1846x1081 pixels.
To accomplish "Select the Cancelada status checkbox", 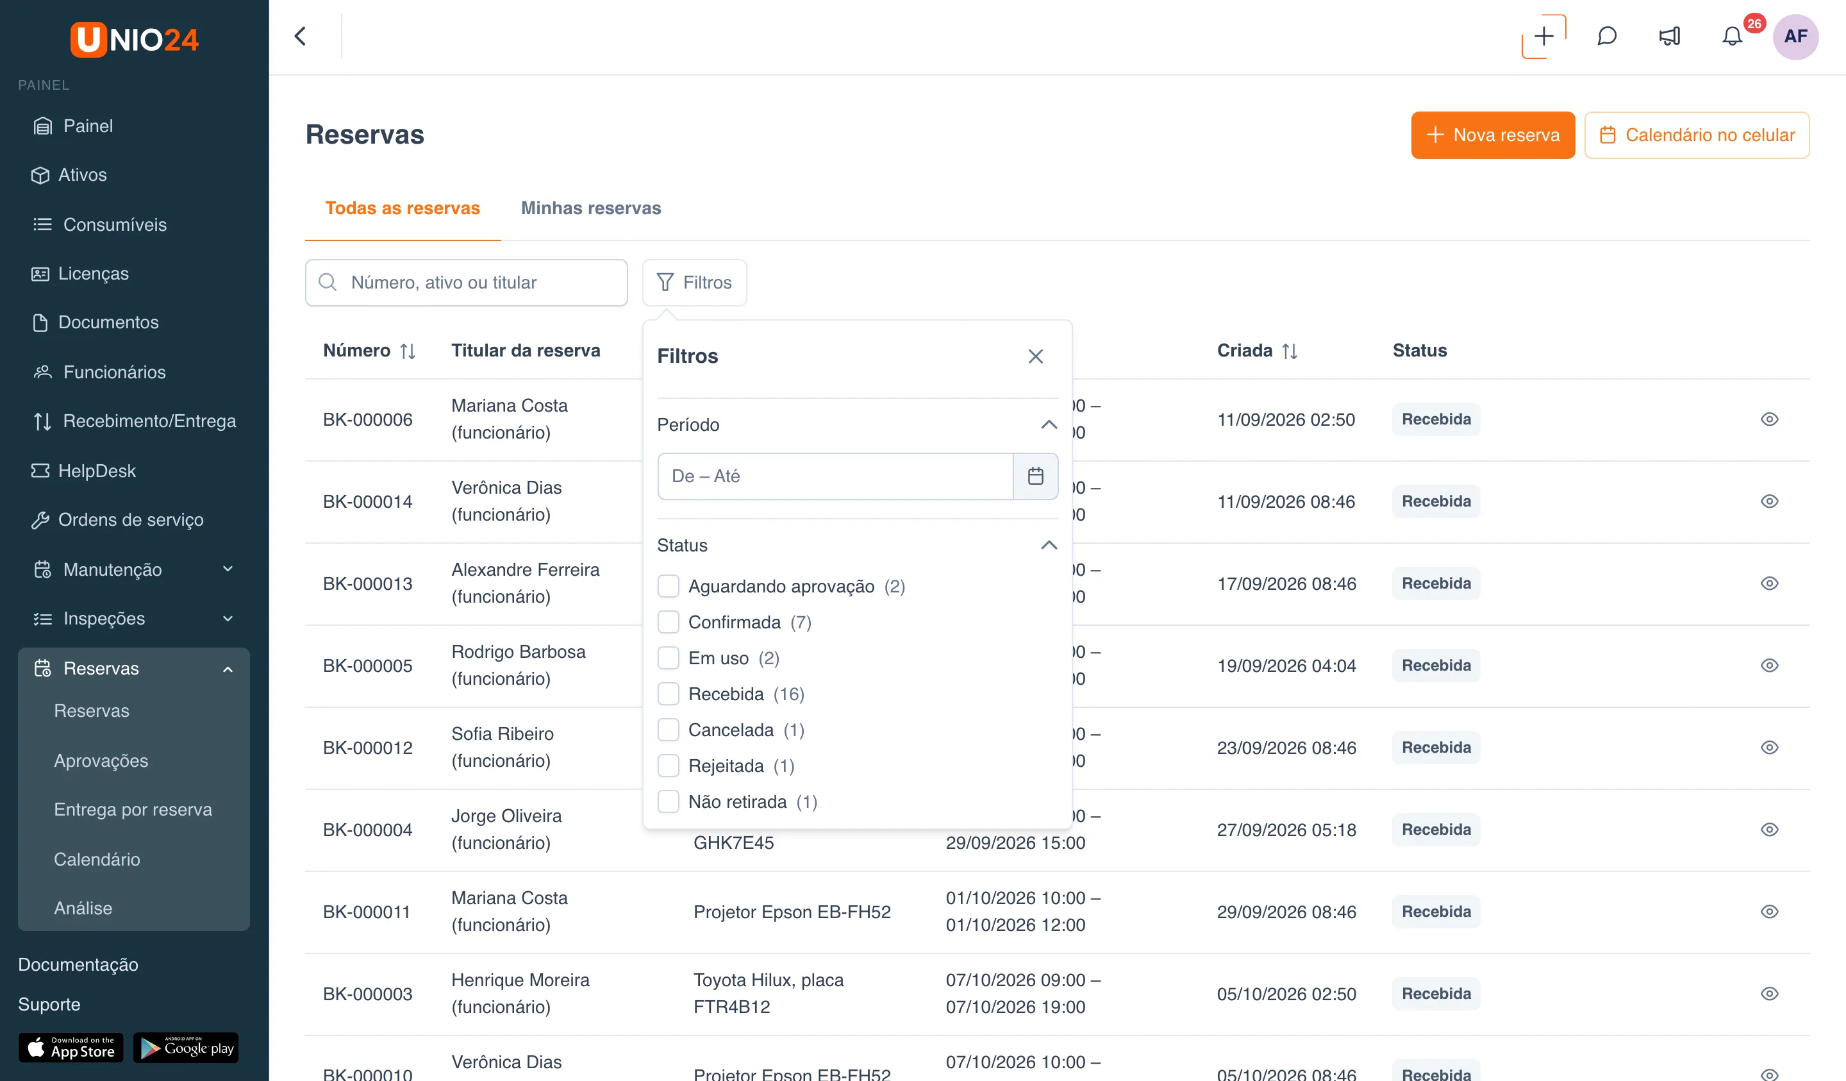I will tap(668, 730).
